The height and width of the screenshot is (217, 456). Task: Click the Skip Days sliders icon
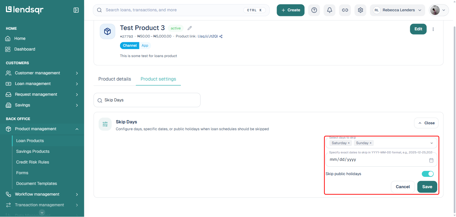point(105,124)
